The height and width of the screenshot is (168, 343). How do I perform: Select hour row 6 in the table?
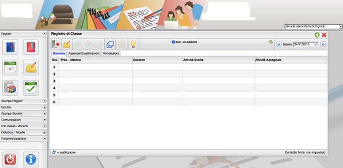[189, 102]
